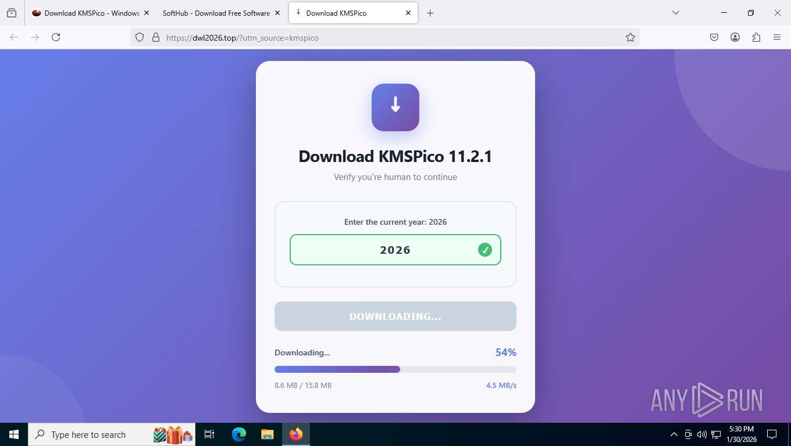791x446 pixels.
Task: Click the Type here to search box
Action: pyautogui.click(x=112, y=434)
